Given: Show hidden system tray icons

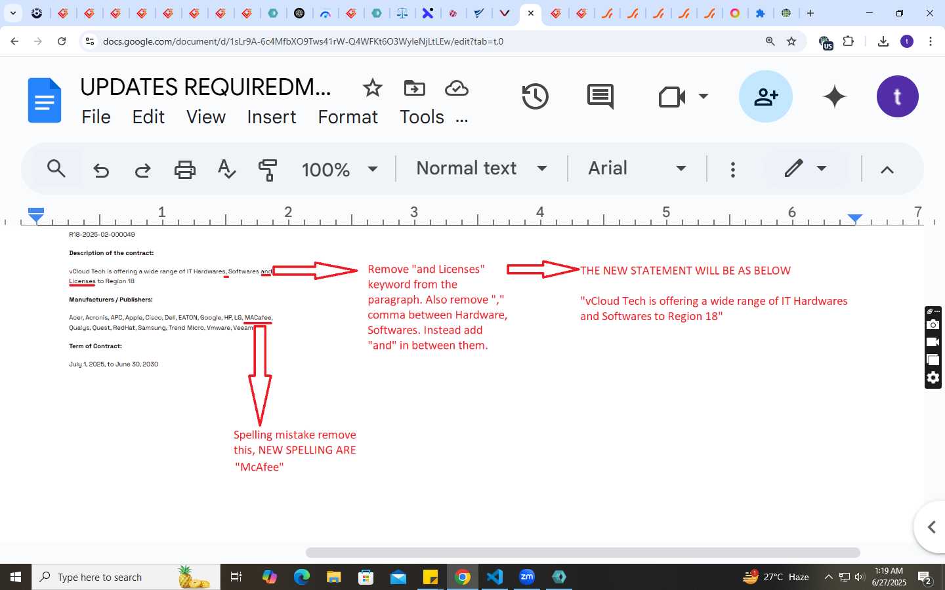Looking at the screenshot, I should pyautogui.click(x=828, y=577).
